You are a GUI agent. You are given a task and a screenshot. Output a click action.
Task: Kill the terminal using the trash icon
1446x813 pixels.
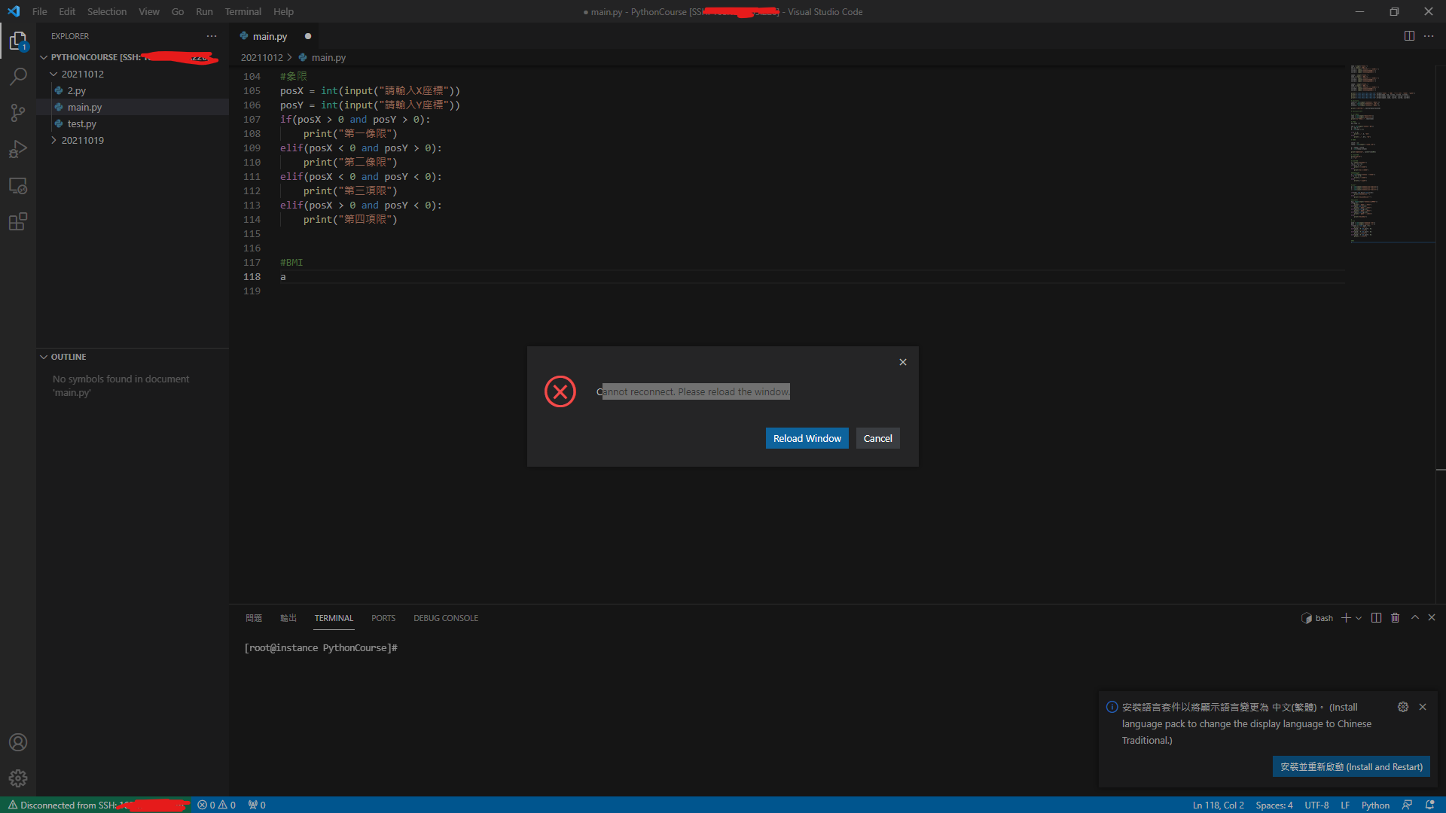tap(1395, 617)
